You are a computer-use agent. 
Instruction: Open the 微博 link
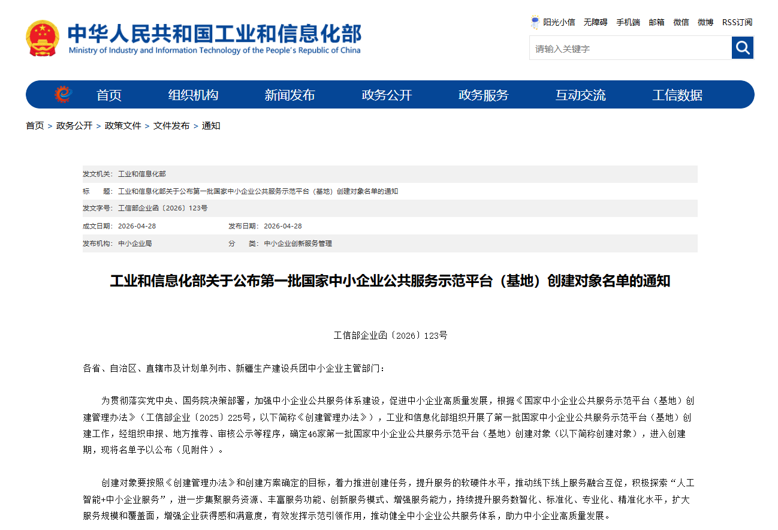(705, 22)
